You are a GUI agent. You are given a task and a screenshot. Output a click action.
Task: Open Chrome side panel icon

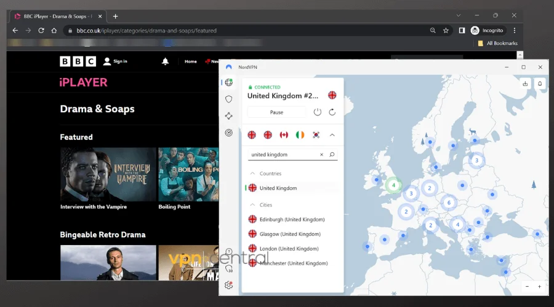click(x=462, y=31)
